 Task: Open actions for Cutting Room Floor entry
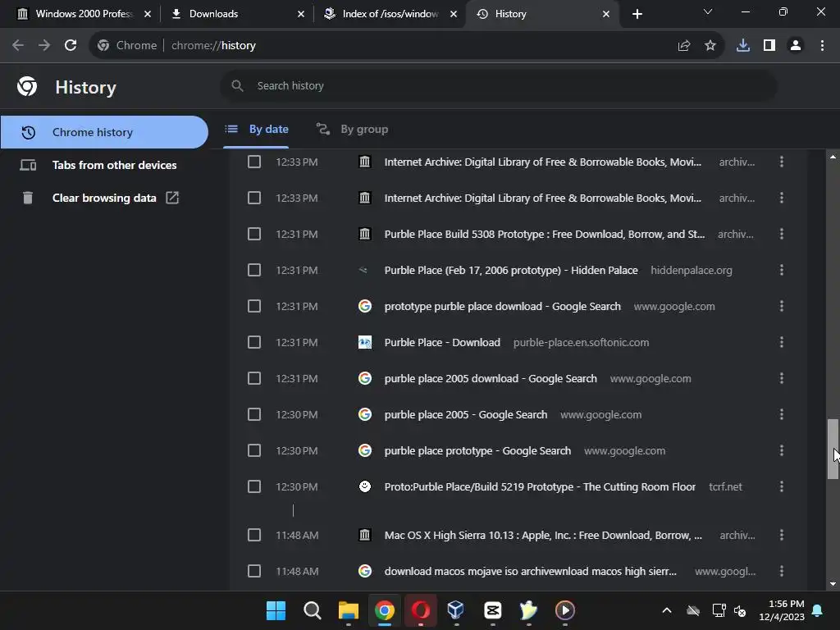pyautogui.click(x=782, y=486)
